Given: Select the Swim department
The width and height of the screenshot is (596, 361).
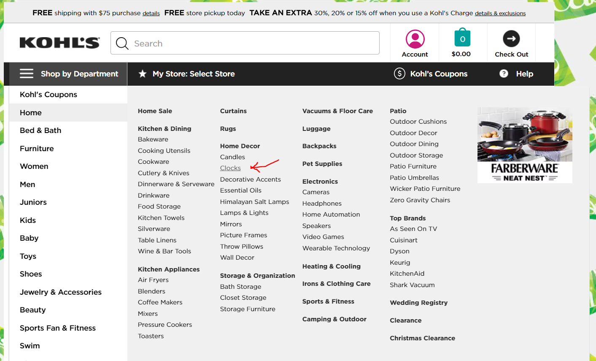Looking at the screenshot, I should pyautogui.click(x=30, y=346).
